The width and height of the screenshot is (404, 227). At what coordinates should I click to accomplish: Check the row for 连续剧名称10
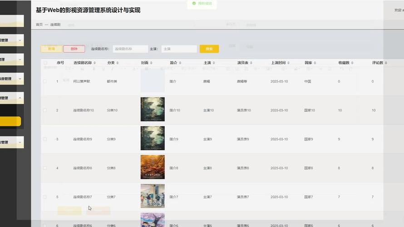(x=45, y=110)
